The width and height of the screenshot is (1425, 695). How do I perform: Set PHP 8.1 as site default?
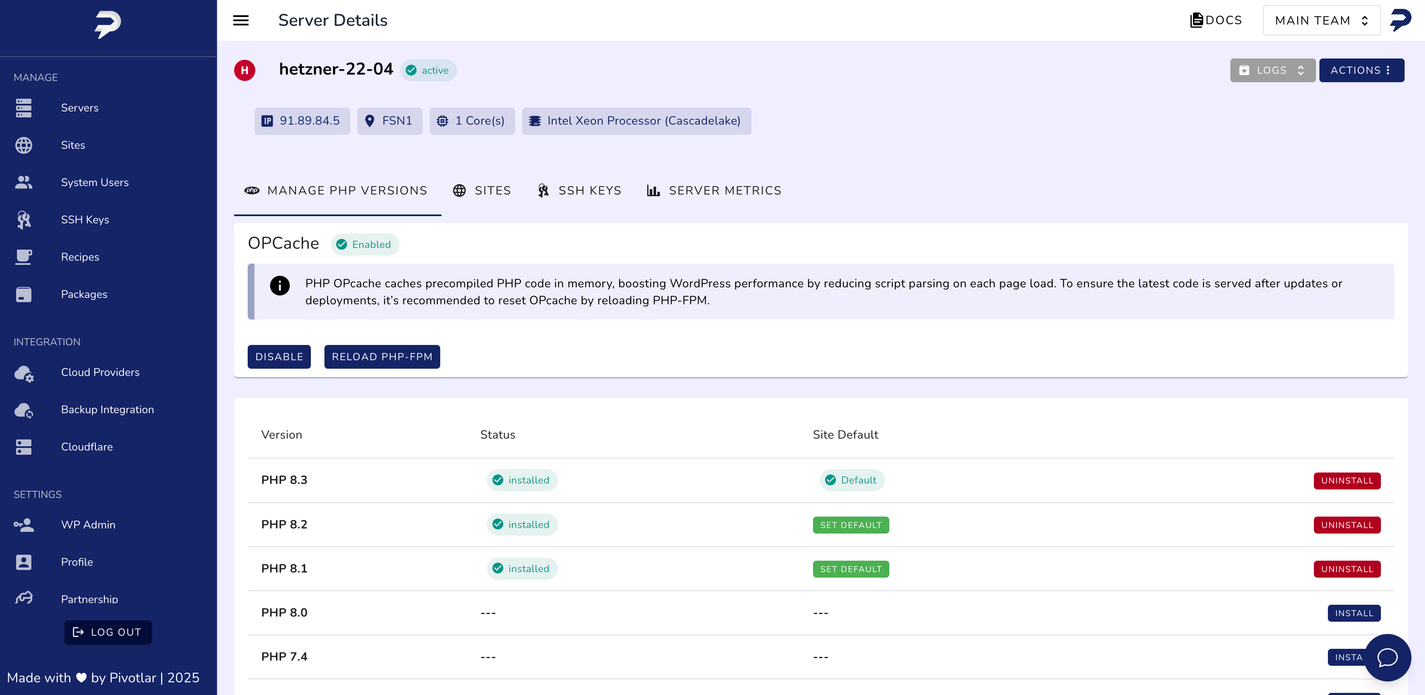(850, 569)
